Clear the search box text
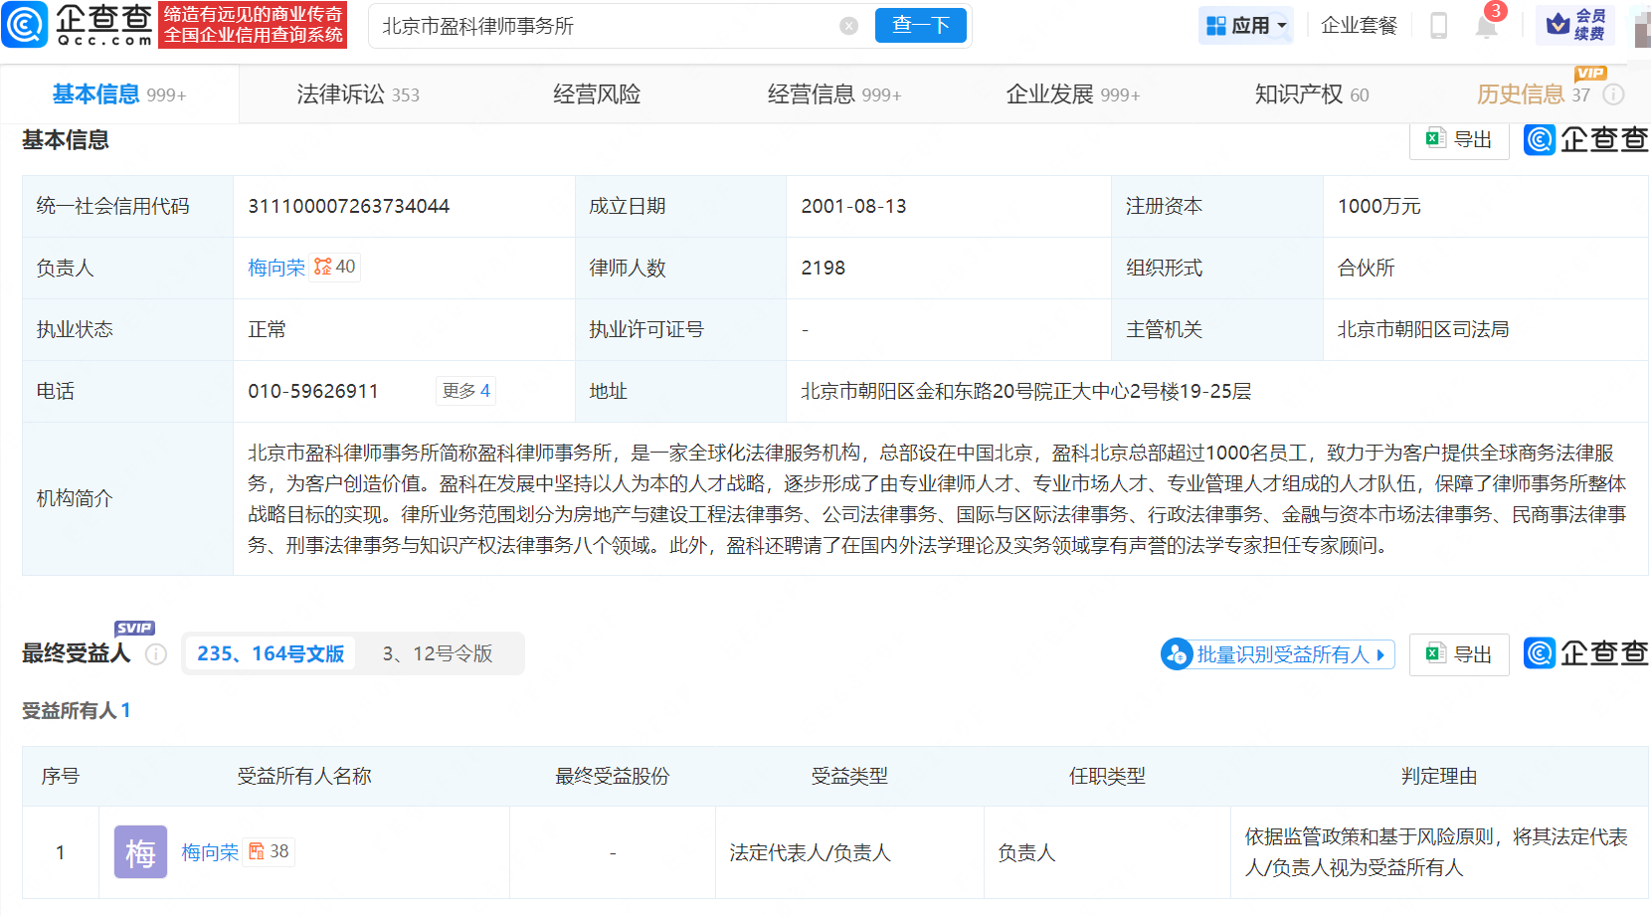The width and height of the screenshot is (1651, 916). pos(848,26)
